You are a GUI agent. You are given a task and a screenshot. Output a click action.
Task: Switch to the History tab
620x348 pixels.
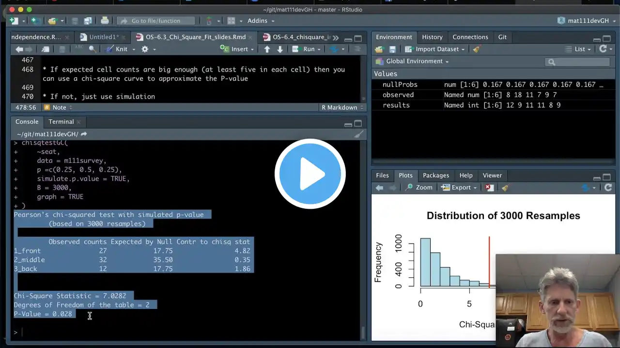tap(432, 37)
